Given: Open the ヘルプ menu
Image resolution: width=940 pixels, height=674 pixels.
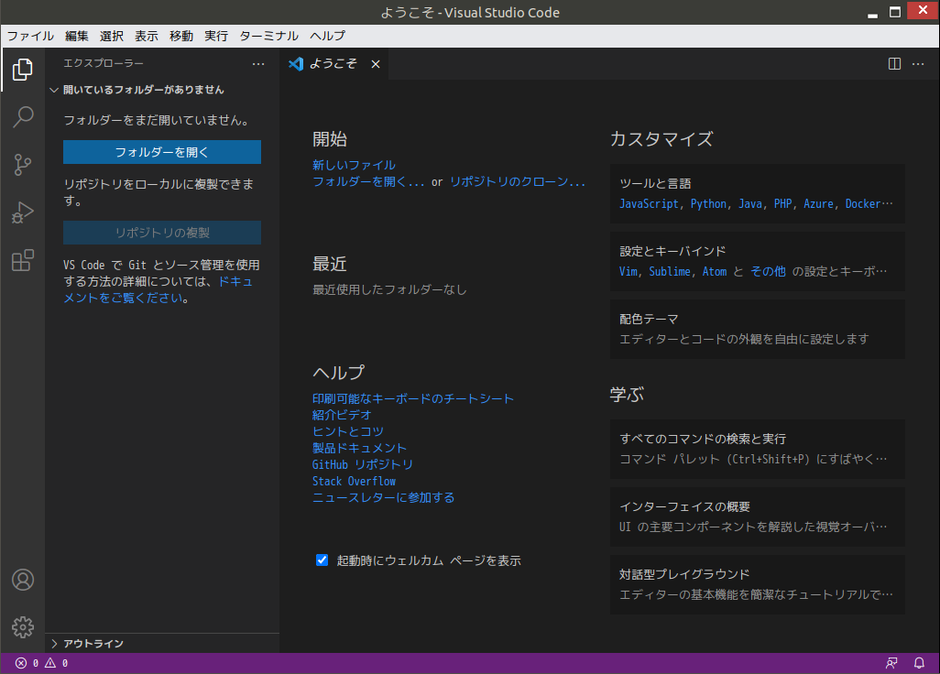Looking at the screenshot, I should point(327,36).
